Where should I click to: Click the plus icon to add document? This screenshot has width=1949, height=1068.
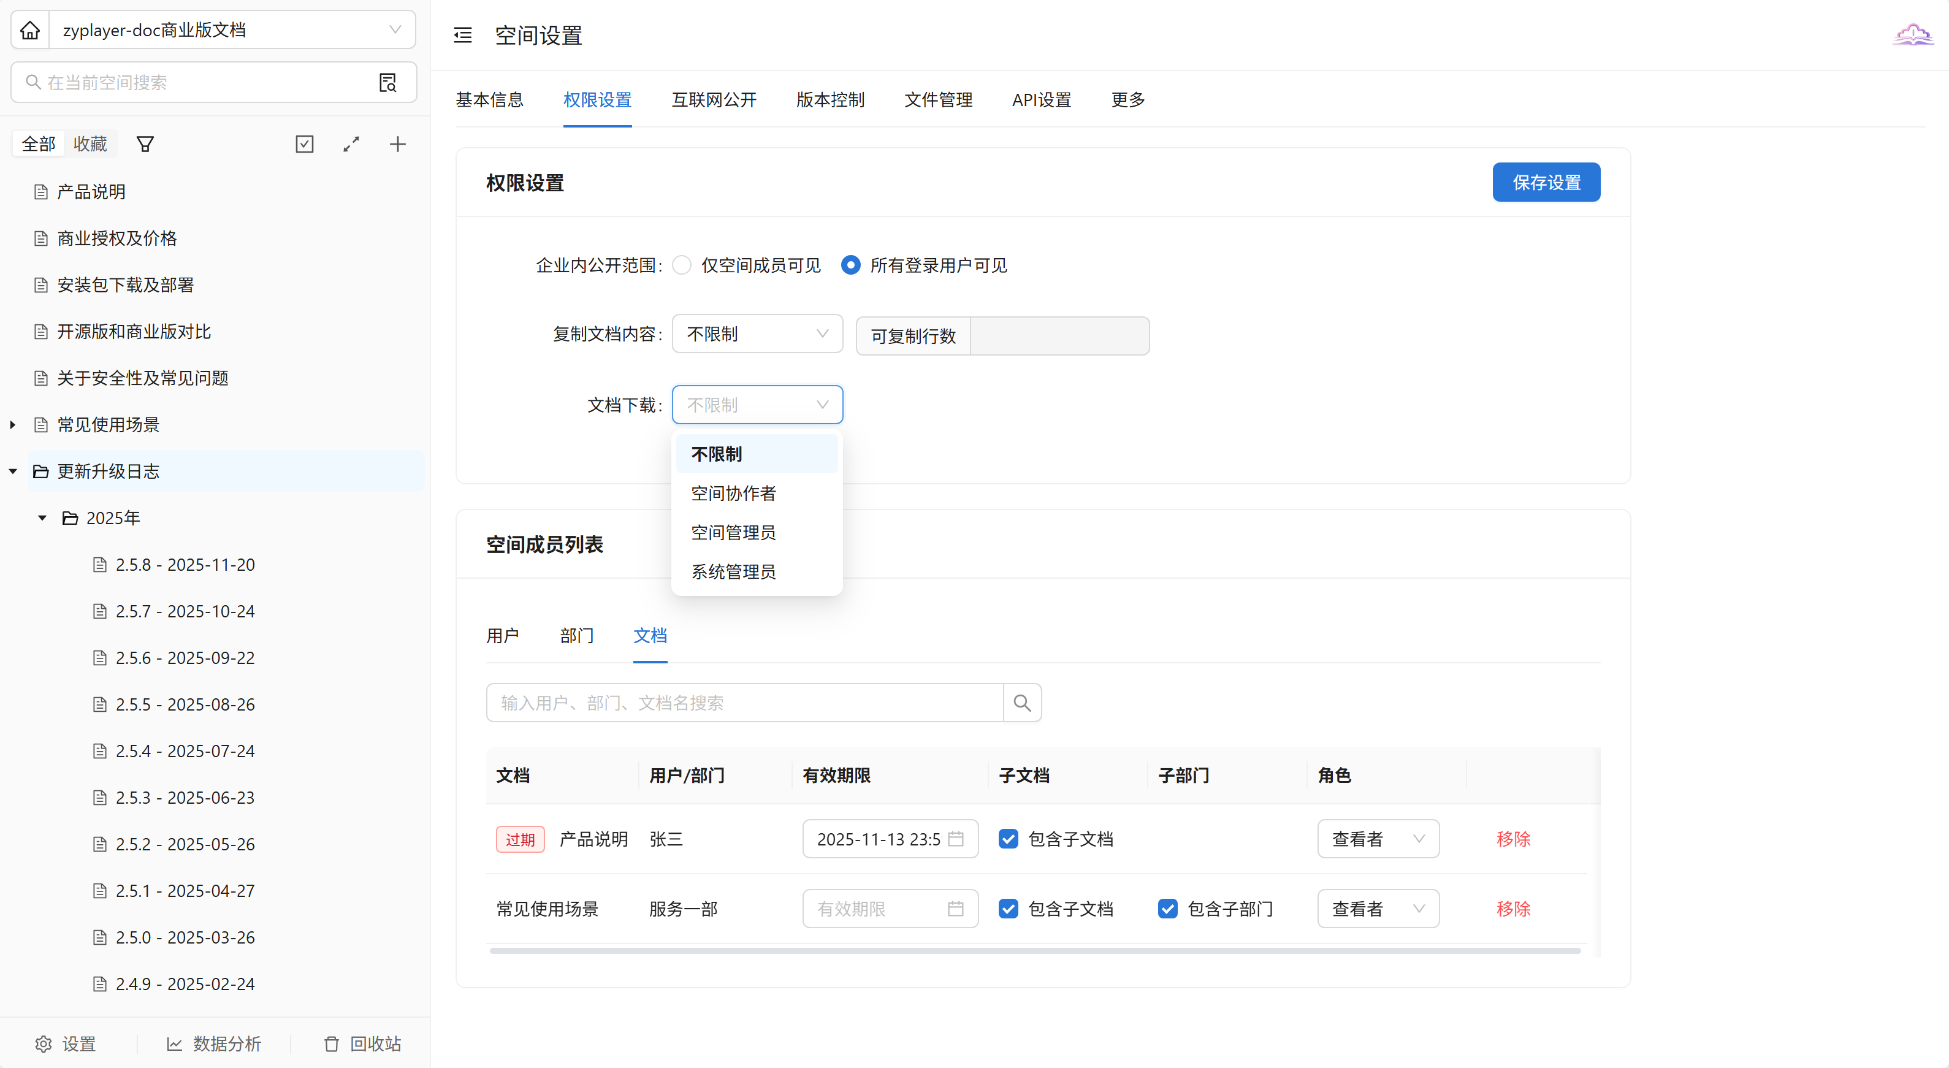pyautogui.click(x=397, y=143)
